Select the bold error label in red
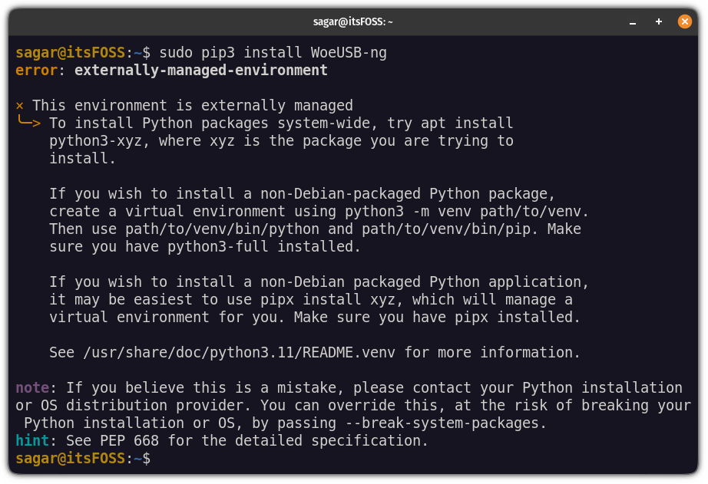The height and width of the screenshot is (484, 708). (34, 70)
